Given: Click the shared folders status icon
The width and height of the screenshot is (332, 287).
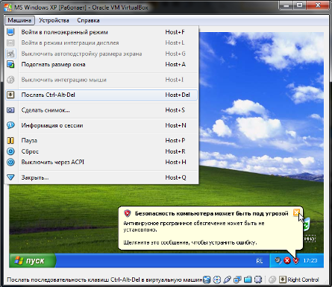Looking at the screenshot, I should click(x=248, y=280).
